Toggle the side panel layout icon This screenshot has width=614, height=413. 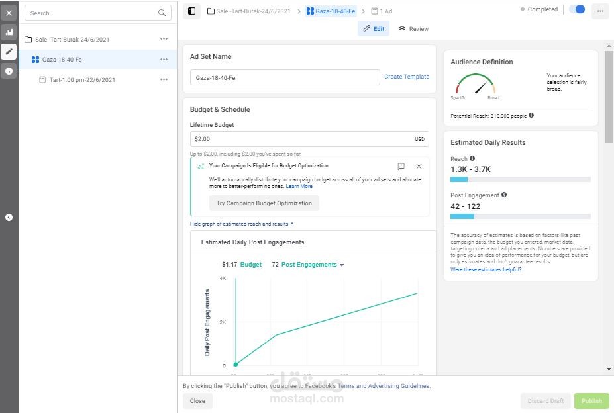[x=191, y=11]
